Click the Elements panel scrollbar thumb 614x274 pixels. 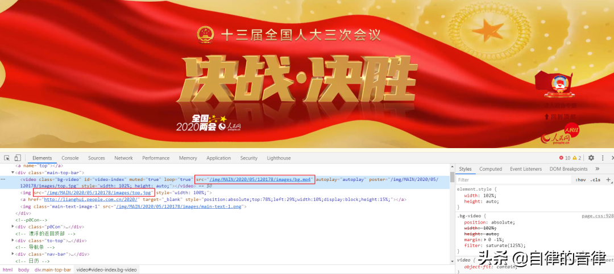453,176
